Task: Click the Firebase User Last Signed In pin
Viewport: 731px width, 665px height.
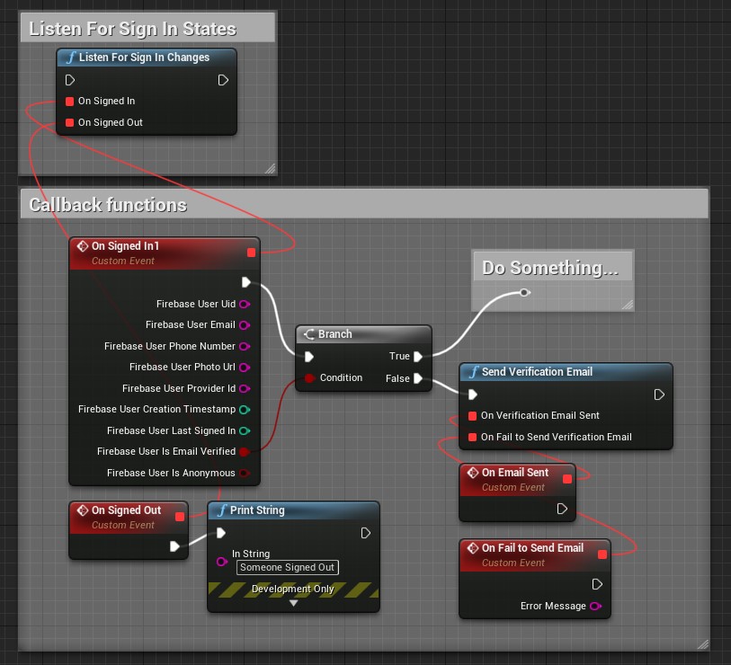Action: tap(245, 430)
